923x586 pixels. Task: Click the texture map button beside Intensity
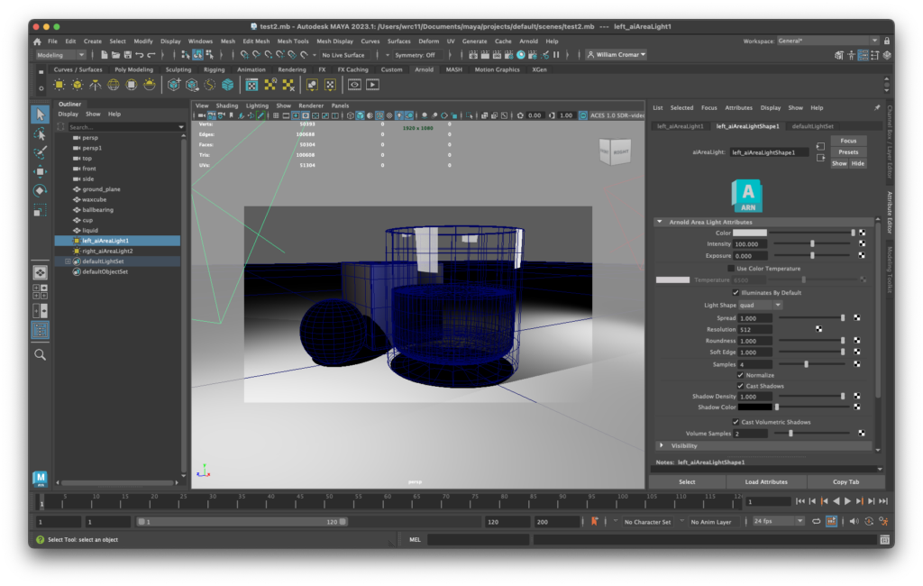coord(861,243)
